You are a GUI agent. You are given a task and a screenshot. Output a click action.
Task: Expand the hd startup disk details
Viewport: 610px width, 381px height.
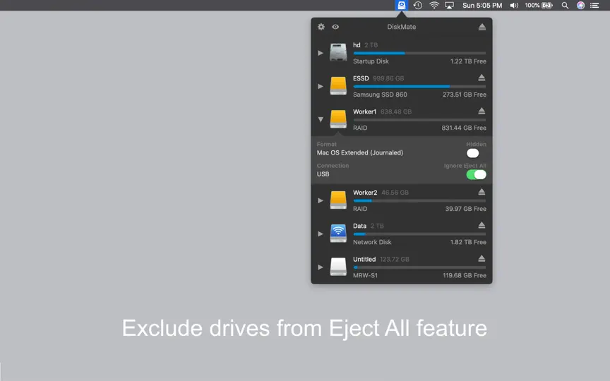(320, 53)
